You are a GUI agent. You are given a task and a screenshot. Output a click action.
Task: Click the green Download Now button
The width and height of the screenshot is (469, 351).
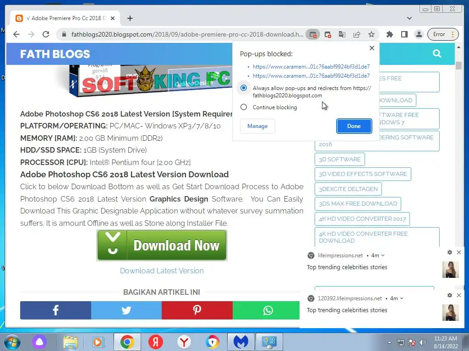coord(162,245)
